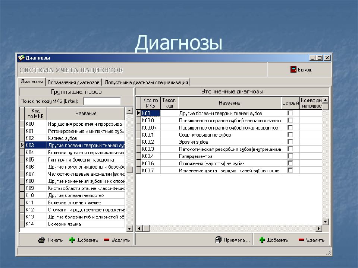This screenshot has height=268, width=358.
Task: Click groups list scroll down arrow
Action: (x=129, y=228)
